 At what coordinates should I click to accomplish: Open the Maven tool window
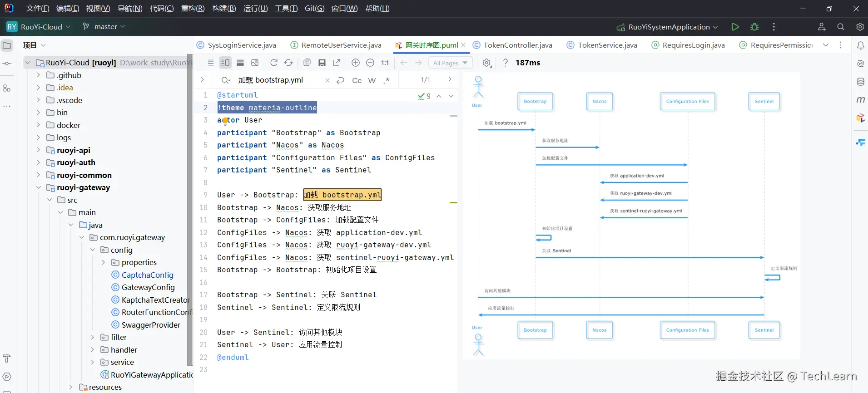click(860, 99)
